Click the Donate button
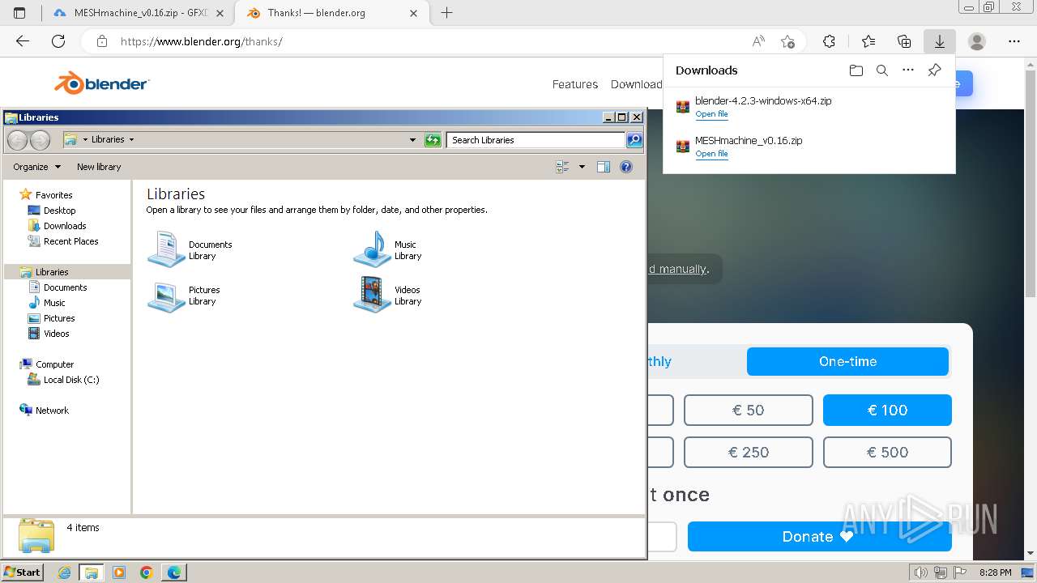Screen dimensions: 1037x583 coord(819,537)
